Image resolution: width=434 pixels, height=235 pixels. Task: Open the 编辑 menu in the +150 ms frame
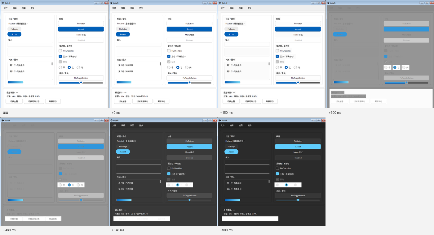pyautogui.click(x=232, y=8)
